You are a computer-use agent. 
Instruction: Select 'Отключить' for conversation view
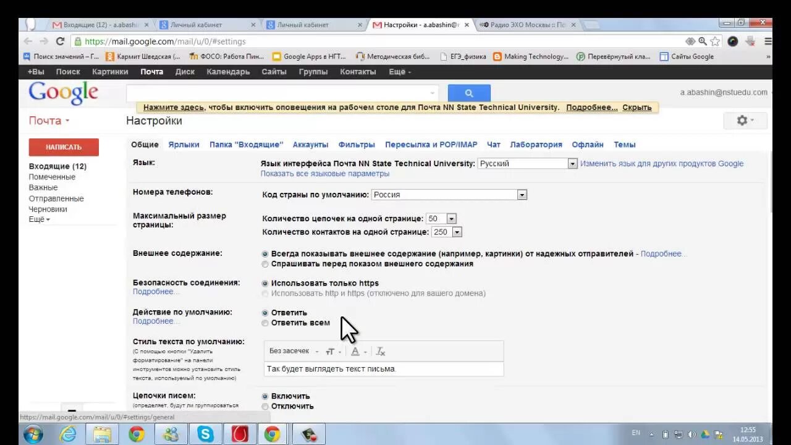point(265,406)
